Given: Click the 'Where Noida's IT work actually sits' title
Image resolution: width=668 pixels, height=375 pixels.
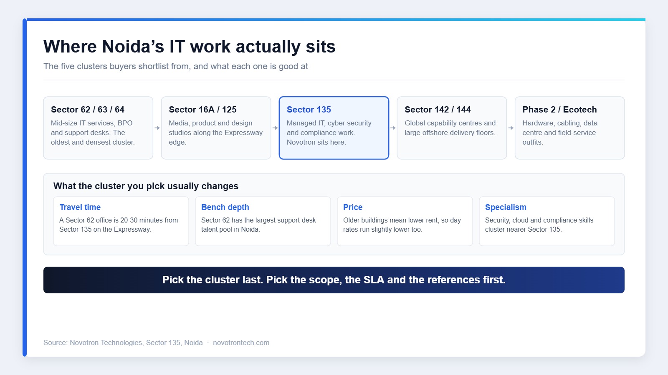Looking at the screenshot, I should tap(190, 47).
